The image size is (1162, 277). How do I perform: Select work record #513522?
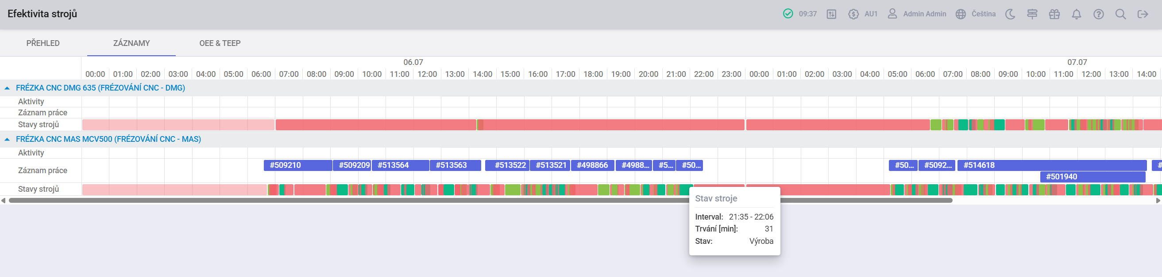point(507,165)
